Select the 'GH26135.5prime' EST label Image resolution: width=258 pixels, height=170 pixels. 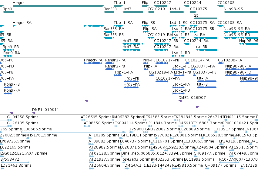[x=23, y=123]
